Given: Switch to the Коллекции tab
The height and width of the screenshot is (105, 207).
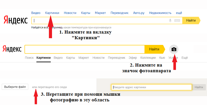Looking at the screenshot, I should [x=148, y=58].
